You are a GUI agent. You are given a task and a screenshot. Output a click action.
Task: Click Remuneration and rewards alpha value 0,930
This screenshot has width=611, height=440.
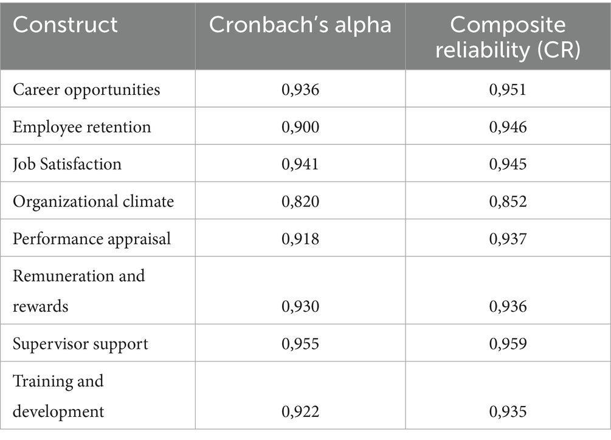[300, 306]
